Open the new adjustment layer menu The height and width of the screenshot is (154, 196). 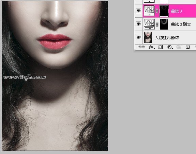coord(170,47)
